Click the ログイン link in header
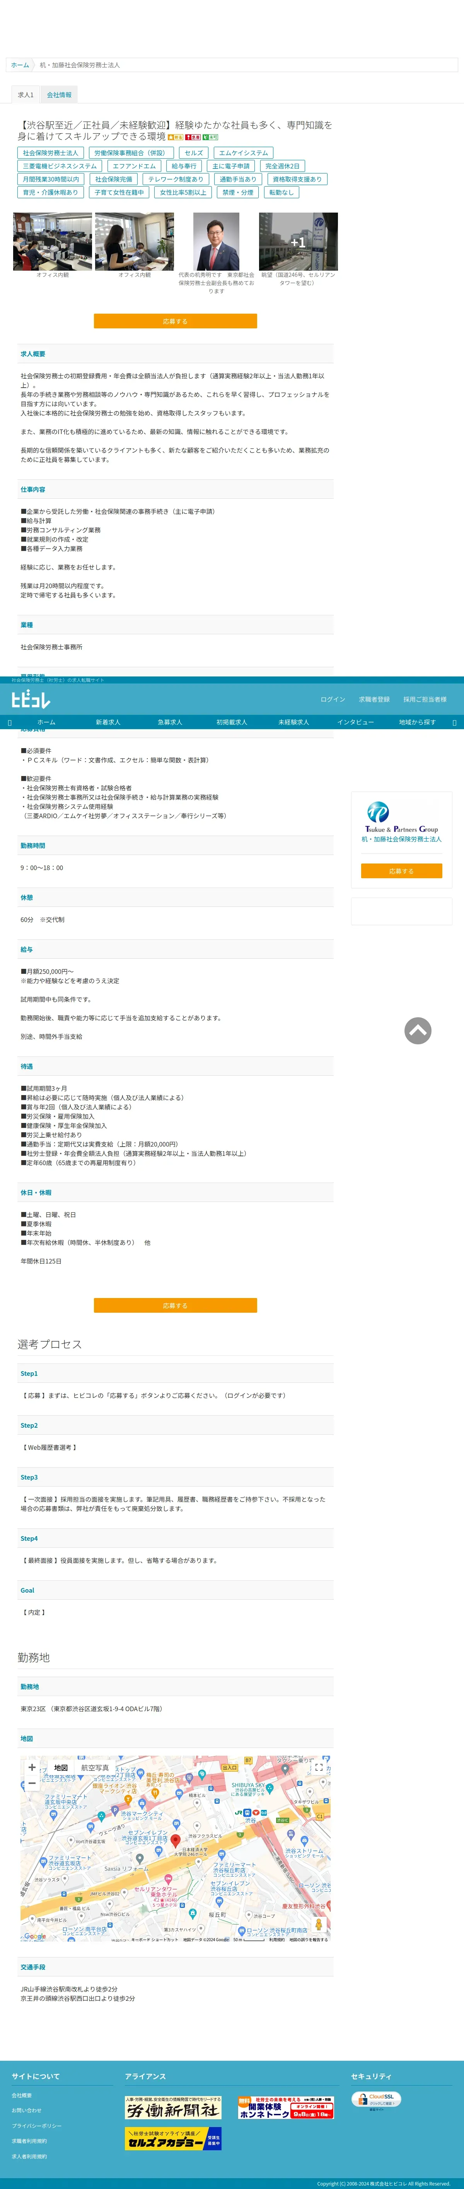Screen dimensions: 464x2189 (x=333, y=699)
